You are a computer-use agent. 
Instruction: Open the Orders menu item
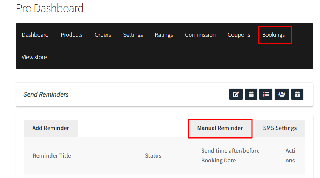[103, 35]
